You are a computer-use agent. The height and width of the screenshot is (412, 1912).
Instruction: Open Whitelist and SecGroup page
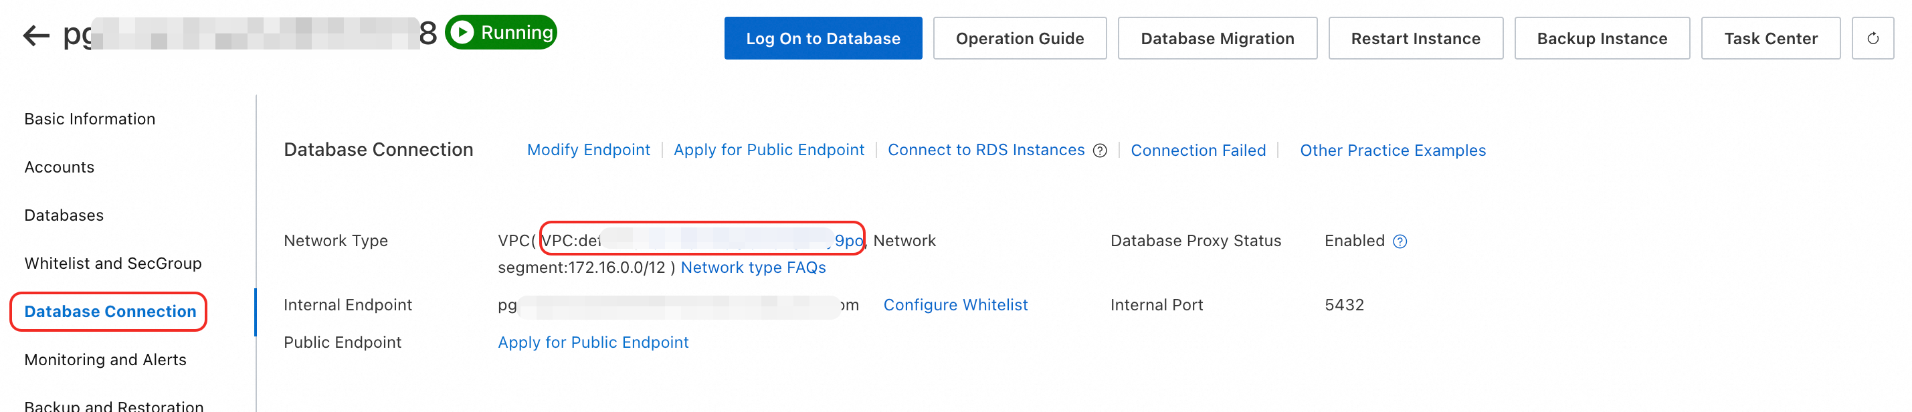[x=113, y=264]
